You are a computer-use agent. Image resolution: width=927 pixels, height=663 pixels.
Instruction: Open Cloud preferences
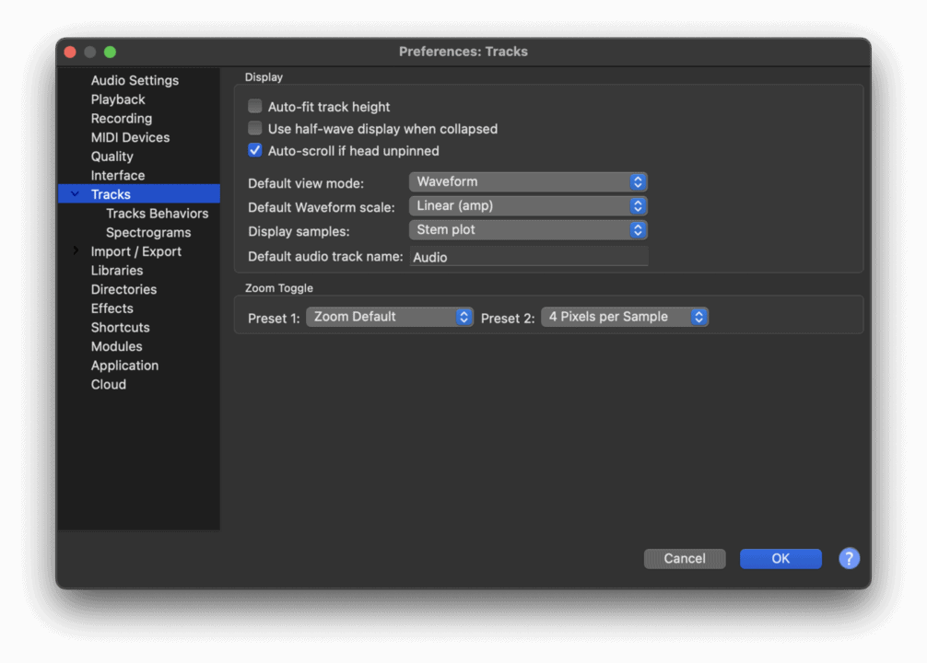tap(108, 384)
